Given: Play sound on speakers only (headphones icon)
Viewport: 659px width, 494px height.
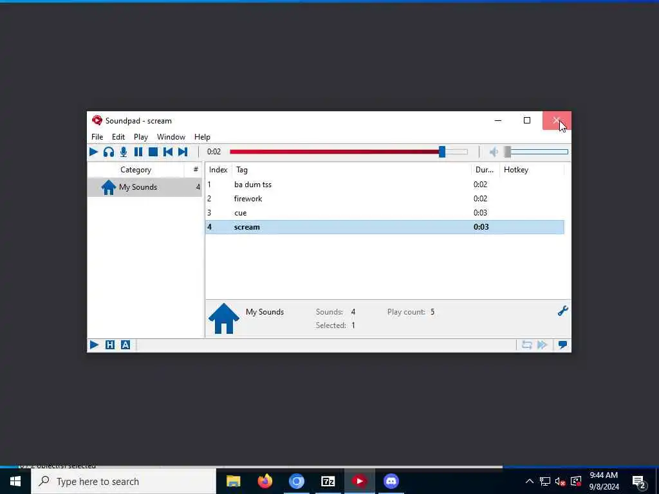Looking at the screenshot, I should click(108, 152).
